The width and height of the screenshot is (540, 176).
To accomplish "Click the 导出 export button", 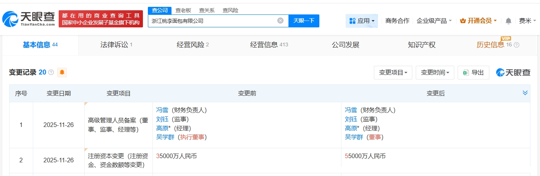I will point(473,72).
